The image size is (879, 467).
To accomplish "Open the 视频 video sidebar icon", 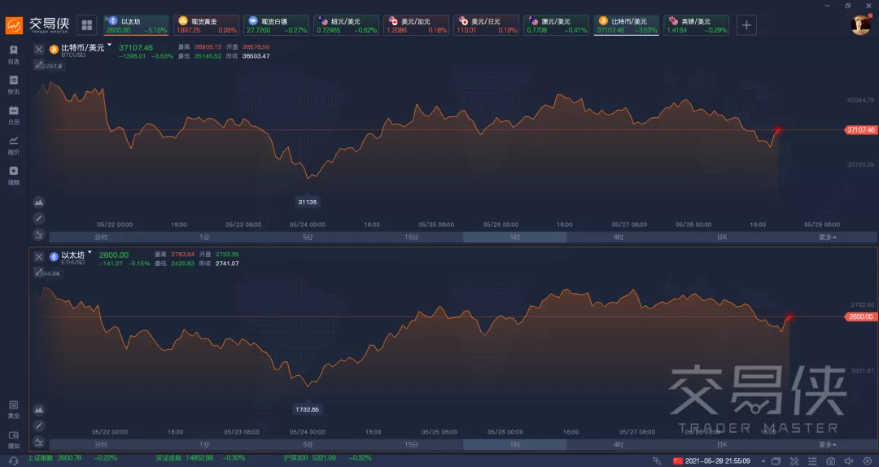I will [14, 176].
